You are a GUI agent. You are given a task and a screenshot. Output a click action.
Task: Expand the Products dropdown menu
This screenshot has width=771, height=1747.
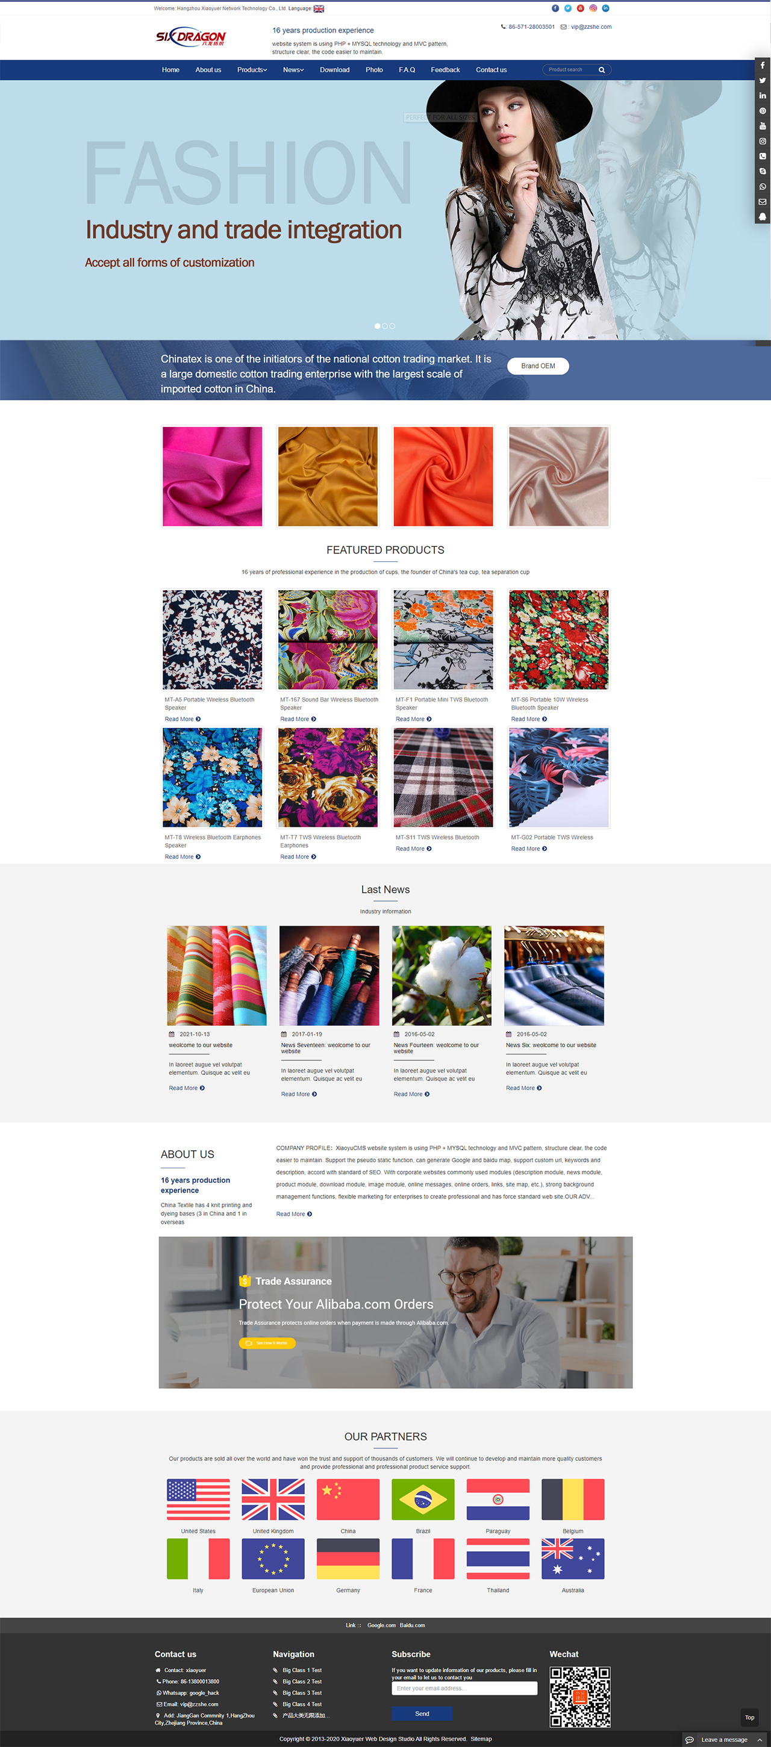[x=252, y=70]
